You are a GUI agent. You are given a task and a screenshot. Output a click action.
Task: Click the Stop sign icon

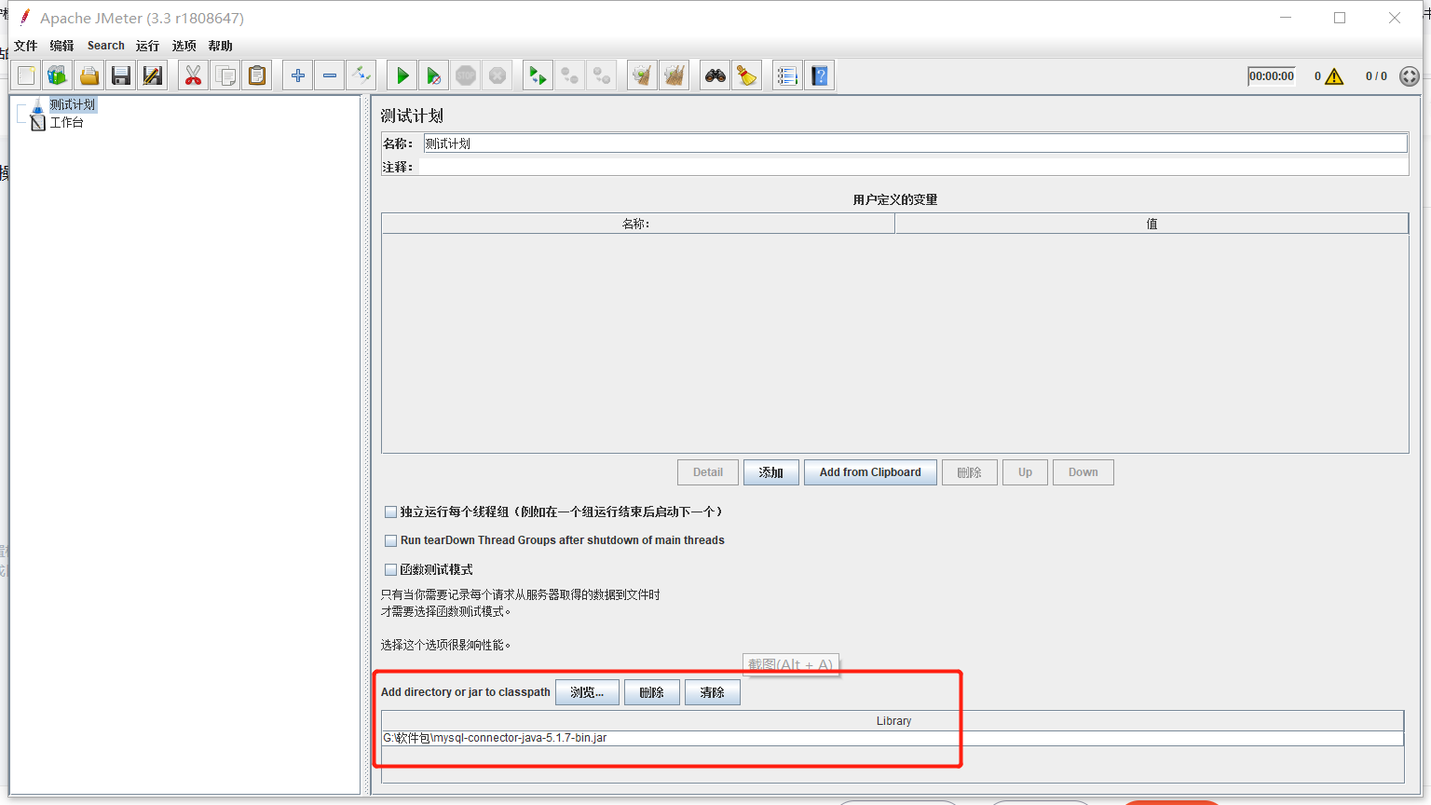(466, 75)
